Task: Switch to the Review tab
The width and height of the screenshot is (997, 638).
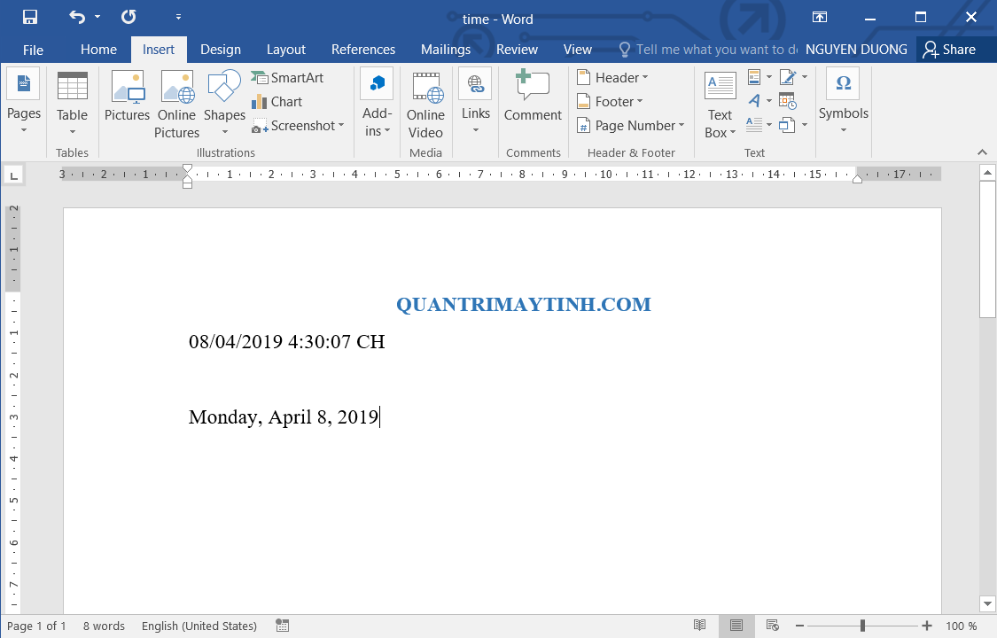Action: coord(517,50)
